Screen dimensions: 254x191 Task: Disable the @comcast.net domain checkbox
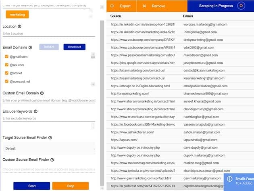point(6,81)
